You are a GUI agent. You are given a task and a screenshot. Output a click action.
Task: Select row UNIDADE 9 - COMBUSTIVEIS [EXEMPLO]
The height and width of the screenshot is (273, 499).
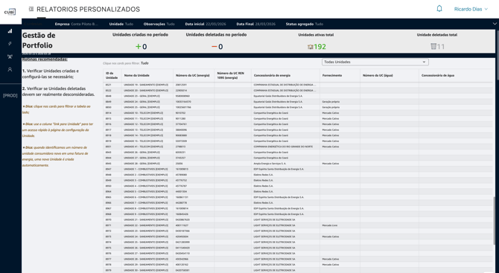pyautogui.click(x=298, y=214)
